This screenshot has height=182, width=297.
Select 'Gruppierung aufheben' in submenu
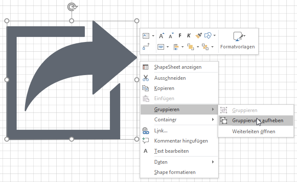(257, 120)
